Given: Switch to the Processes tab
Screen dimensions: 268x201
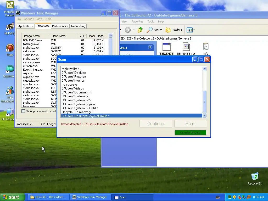Looking at the screenshot, I should (43, 26).
